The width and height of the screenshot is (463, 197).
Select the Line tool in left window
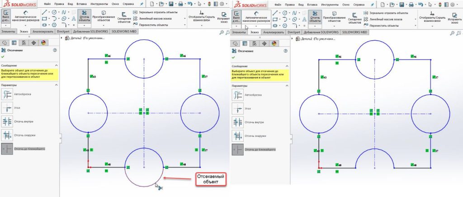[44, 12]
